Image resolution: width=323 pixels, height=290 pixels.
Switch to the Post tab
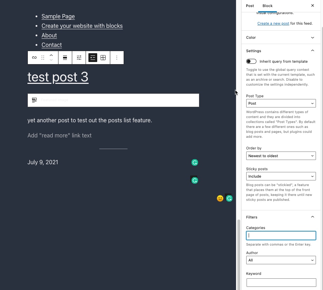pyautogui.click(x=250, y=6)
